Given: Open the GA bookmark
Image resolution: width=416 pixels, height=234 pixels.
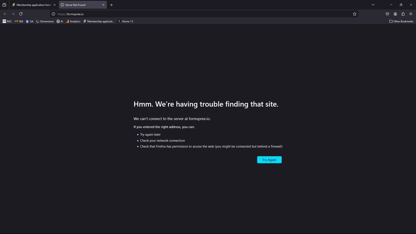Looking at the screenshot, I should pyautogui.click(x=29, y=21).
